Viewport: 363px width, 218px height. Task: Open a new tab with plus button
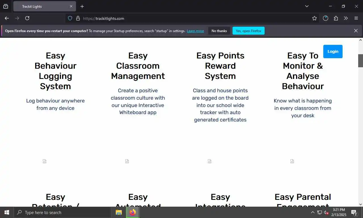(x=82, y=6)
